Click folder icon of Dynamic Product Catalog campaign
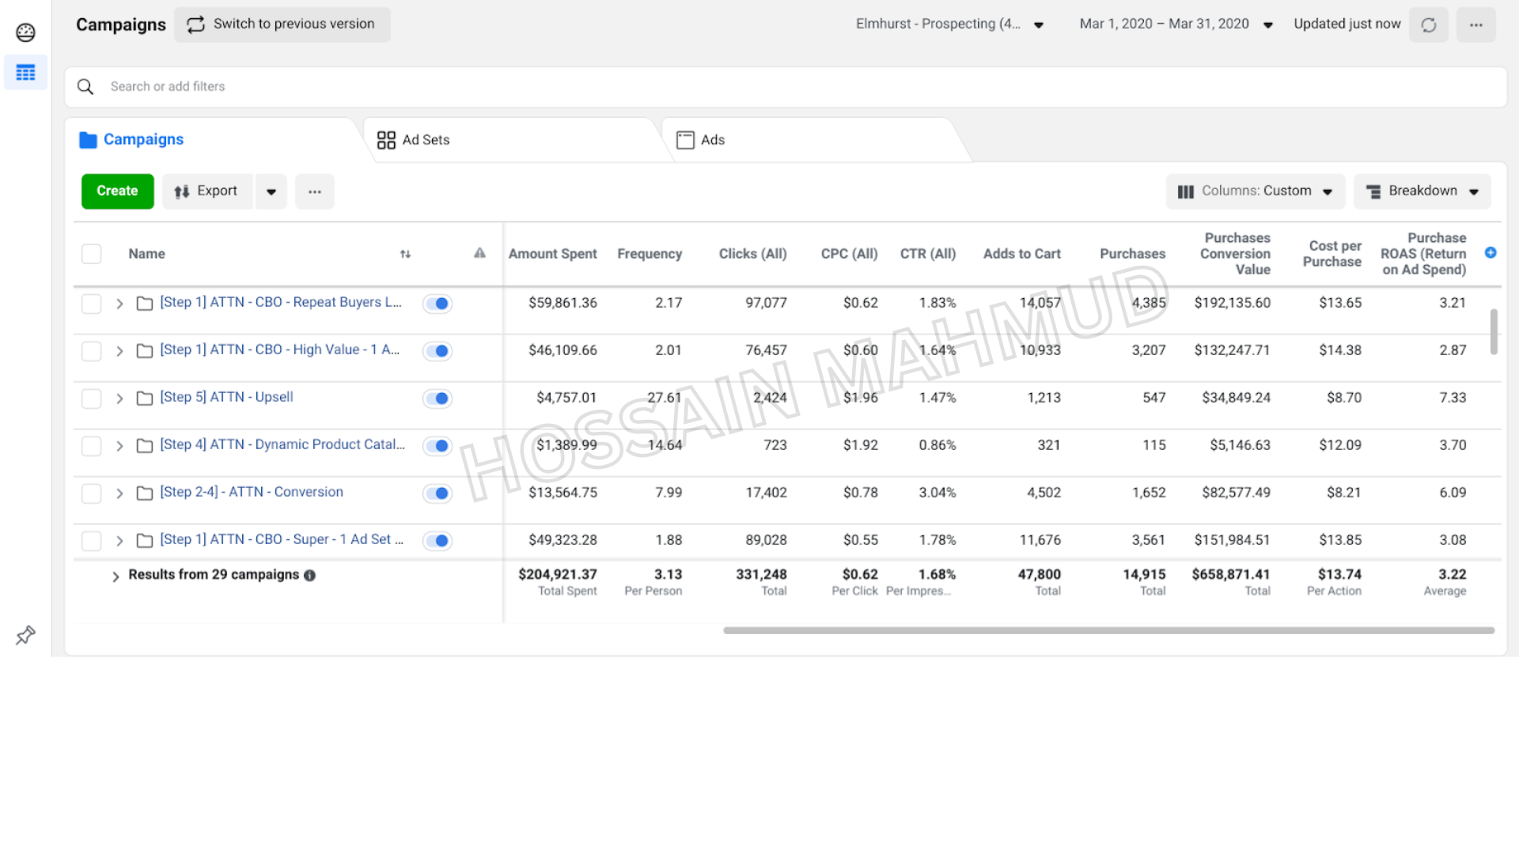This screenshot has width=1519, height=854. point(145,446)
